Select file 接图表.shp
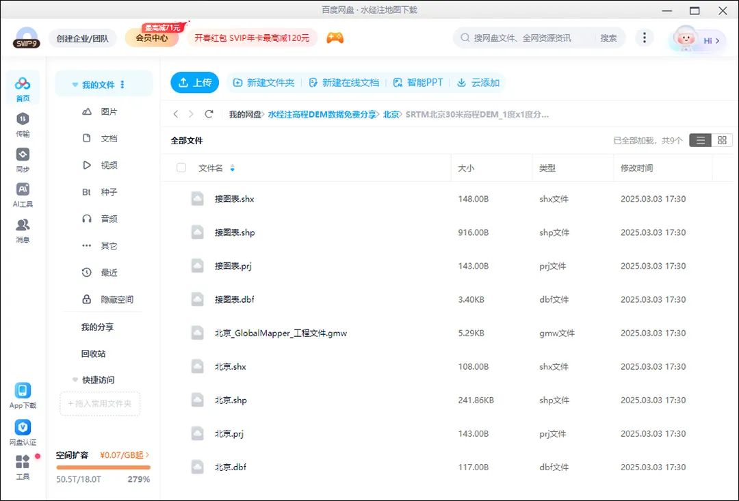Viewport: 739px width, 501px height. (x=446, y=232)
